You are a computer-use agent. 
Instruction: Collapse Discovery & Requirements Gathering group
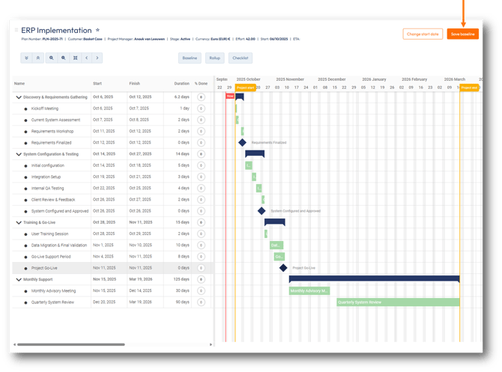(19, 97)
